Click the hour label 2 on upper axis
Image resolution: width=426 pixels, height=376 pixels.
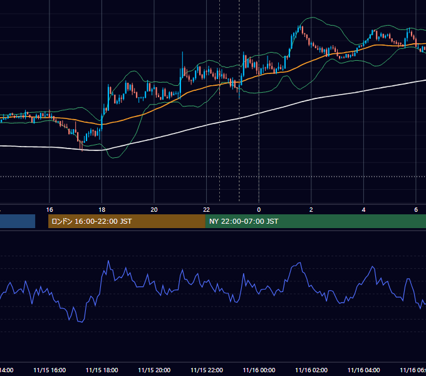[311, 210]
